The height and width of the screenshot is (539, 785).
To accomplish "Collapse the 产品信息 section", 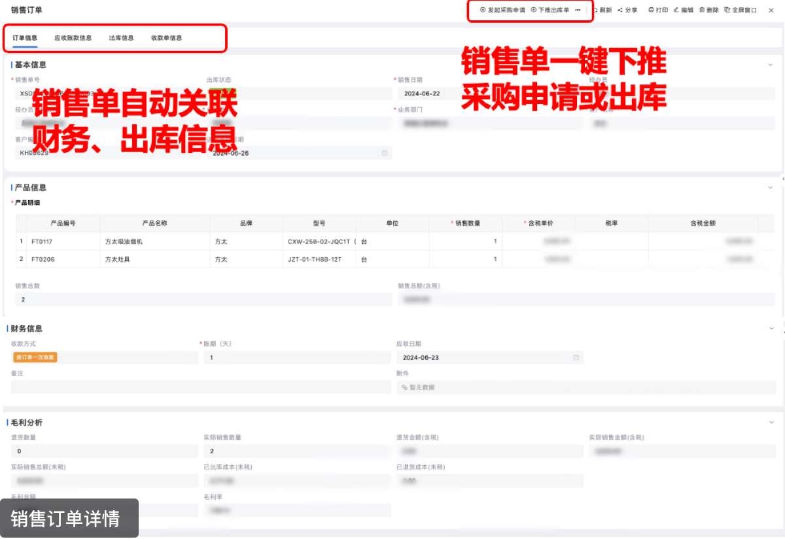I will pos(771,188).
